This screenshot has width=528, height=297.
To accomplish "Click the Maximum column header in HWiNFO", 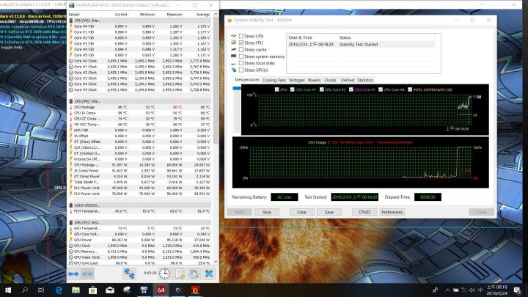I will click(170, 15).
